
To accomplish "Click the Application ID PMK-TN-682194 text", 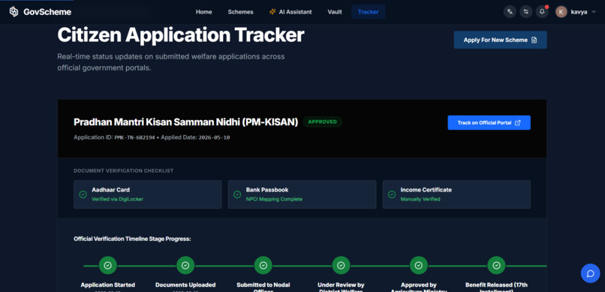I will [x=115, y=137].
